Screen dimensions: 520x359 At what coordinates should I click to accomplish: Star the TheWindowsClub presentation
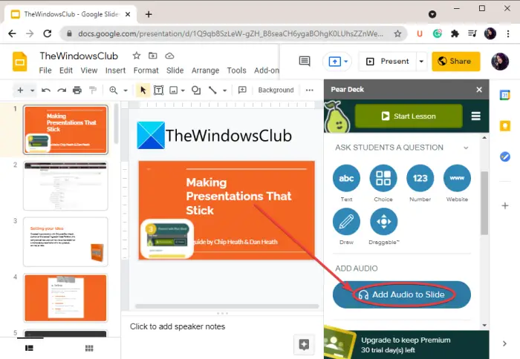[136, 56]
